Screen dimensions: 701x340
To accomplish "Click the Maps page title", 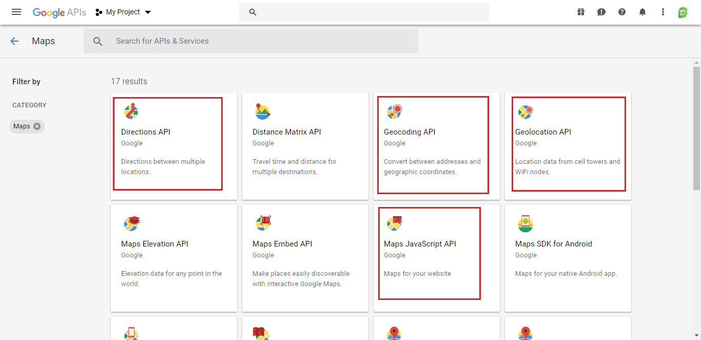I will pos(43,41).
